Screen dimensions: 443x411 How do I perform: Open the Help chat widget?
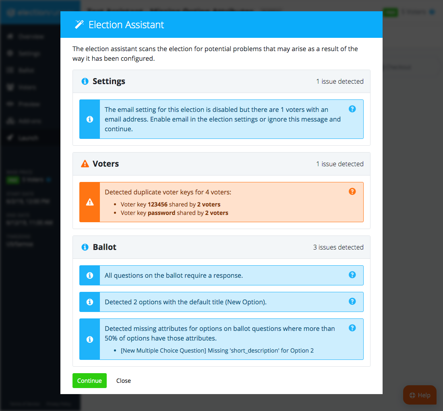420,395
